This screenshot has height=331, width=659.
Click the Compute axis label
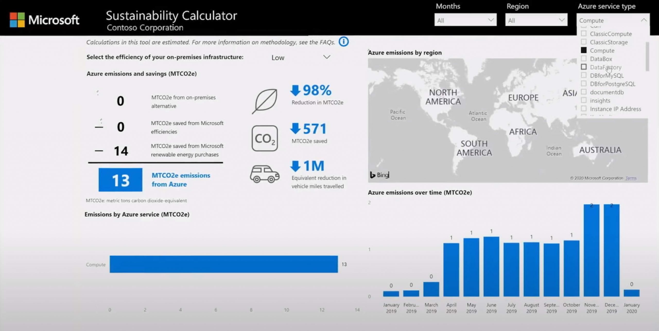(x=96, y=264)
